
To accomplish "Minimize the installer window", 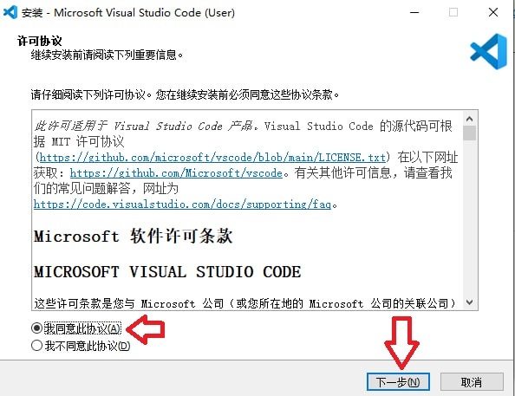I will click(414, 12).
